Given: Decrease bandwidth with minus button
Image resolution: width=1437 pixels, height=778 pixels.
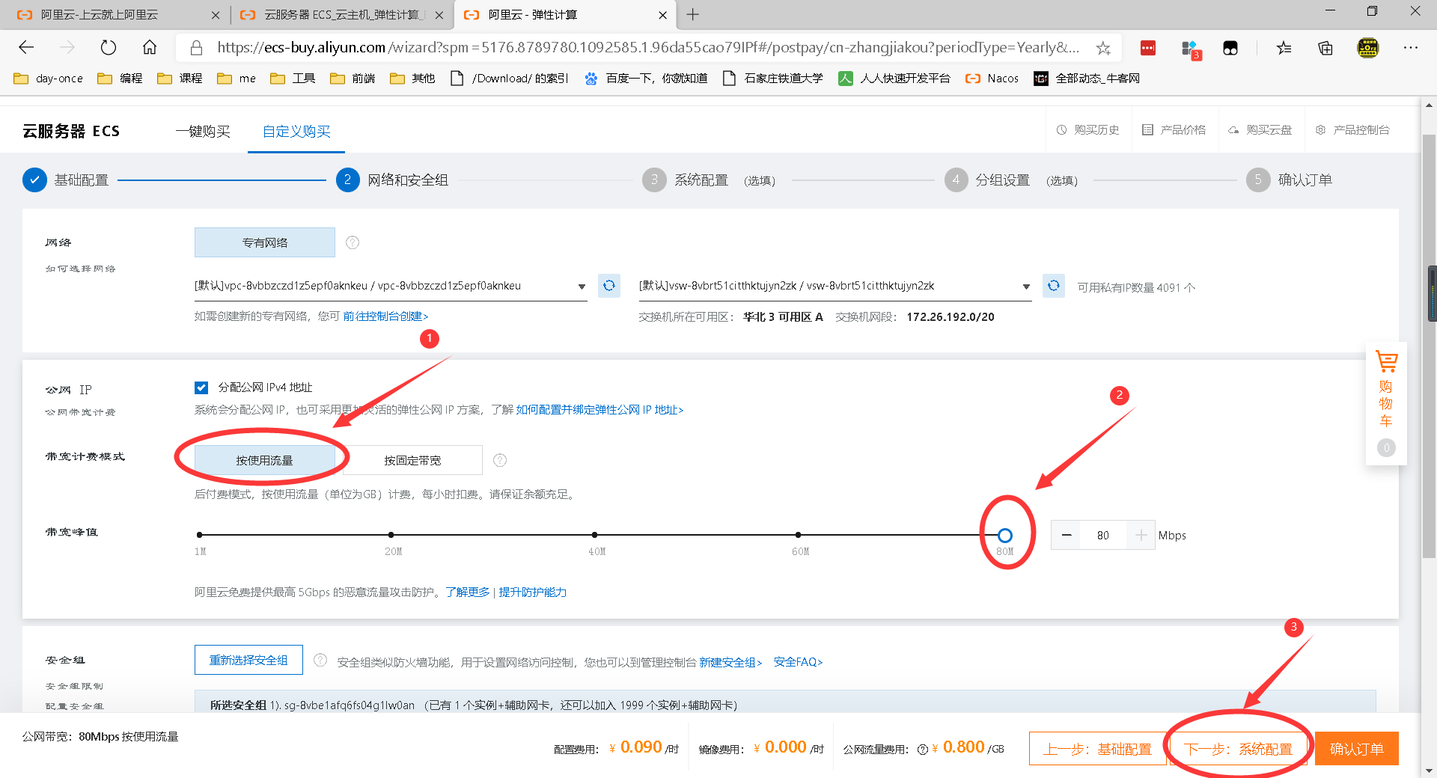Looking at the screenshot, I should pyautogui.click(x=1067, y=535).
